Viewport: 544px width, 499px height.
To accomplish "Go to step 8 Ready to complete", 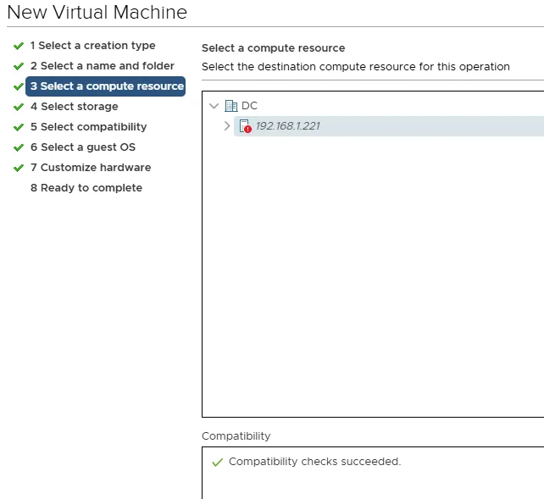I will [x=86, y=188].
